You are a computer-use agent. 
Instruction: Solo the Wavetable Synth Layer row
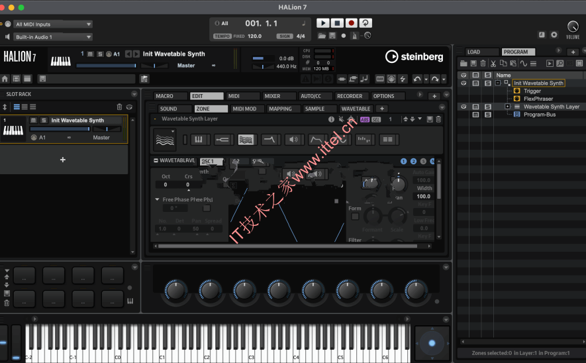pos(487,107)
